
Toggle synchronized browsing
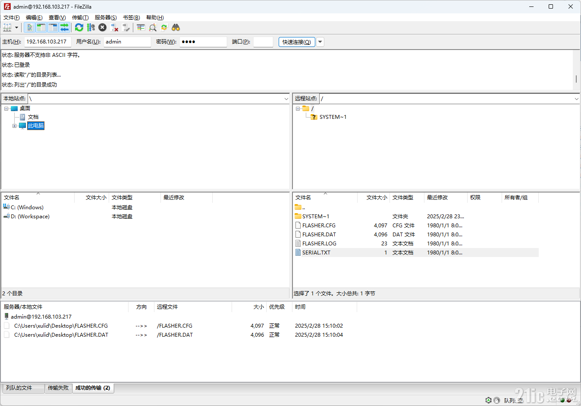coord(164,28)
